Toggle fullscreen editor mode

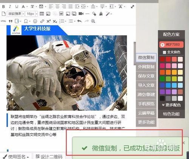[x=132, y=6]
